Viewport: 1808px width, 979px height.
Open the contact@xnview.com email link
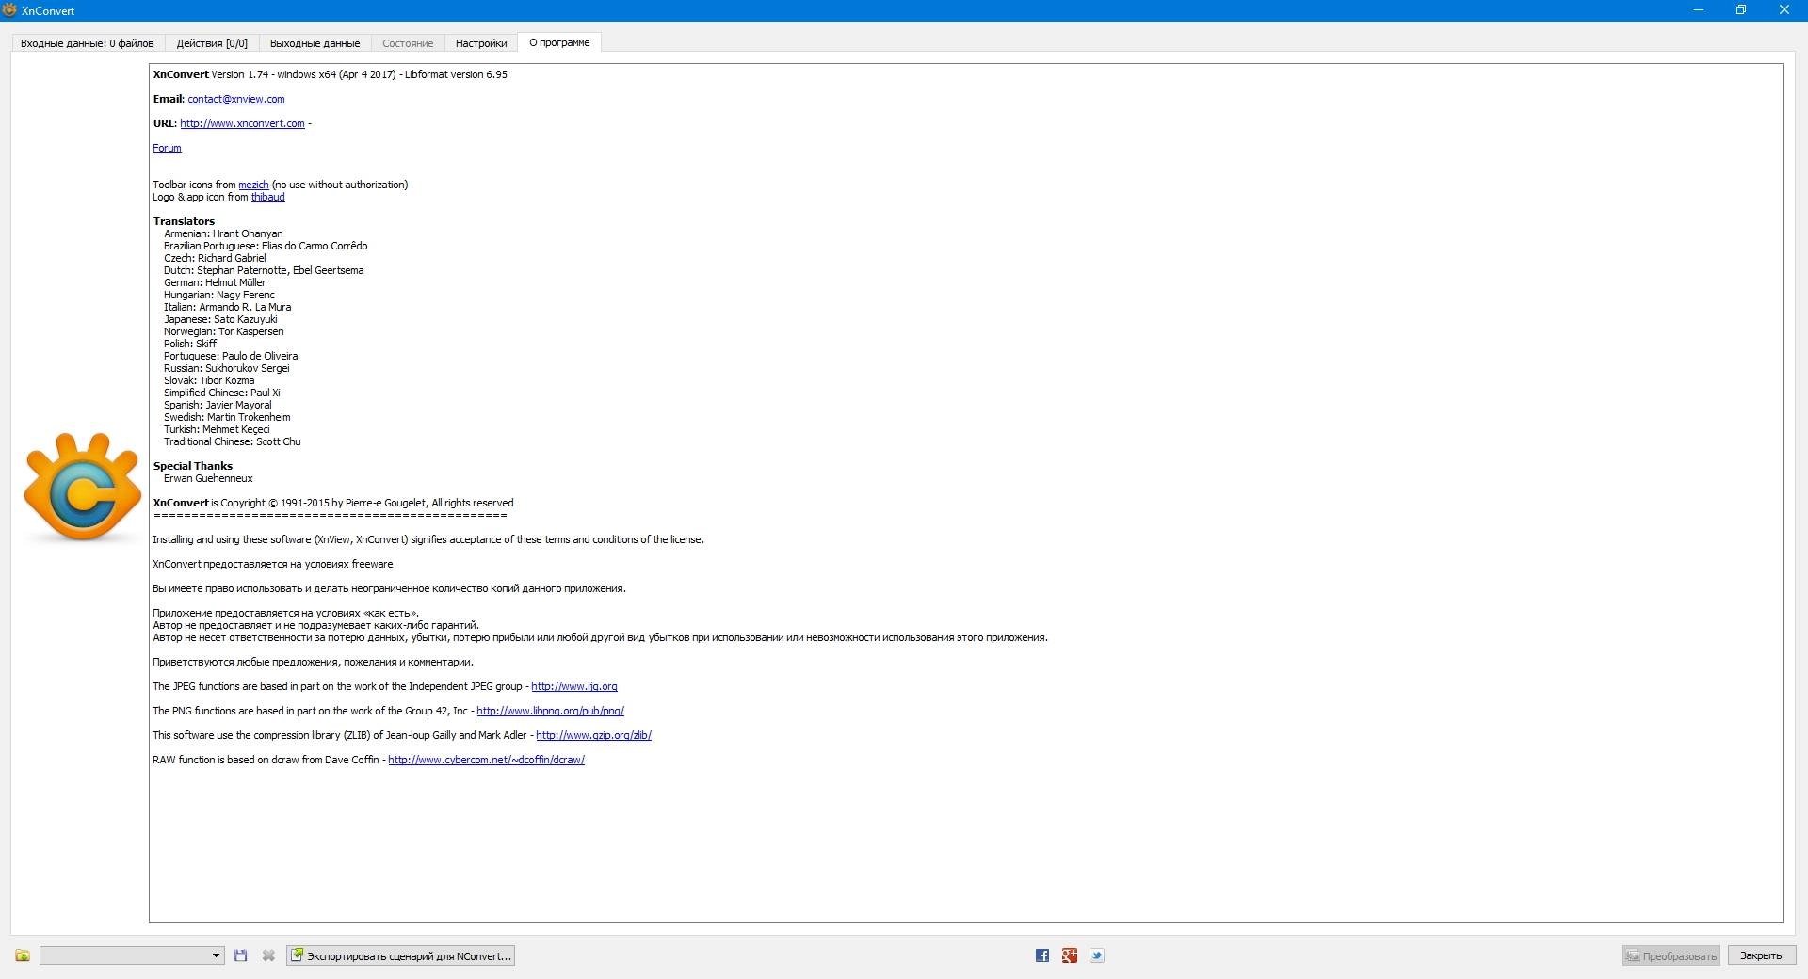(236, 99)
